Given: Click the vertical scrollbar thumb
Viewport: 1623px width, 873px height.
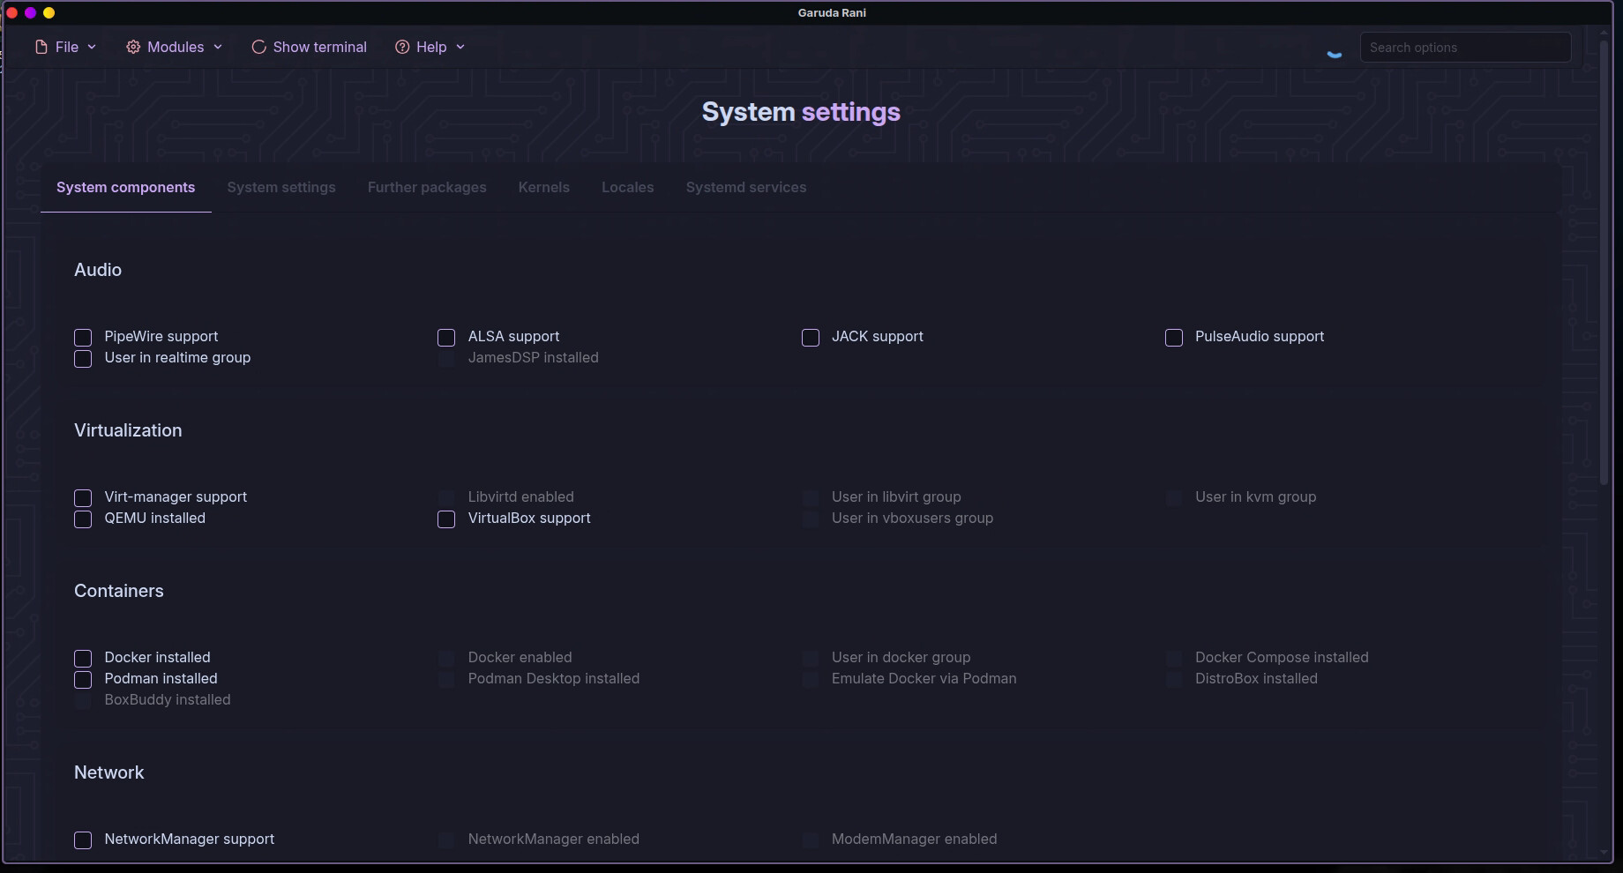Looking at the screenshot, I should (x=1604, y=262).
